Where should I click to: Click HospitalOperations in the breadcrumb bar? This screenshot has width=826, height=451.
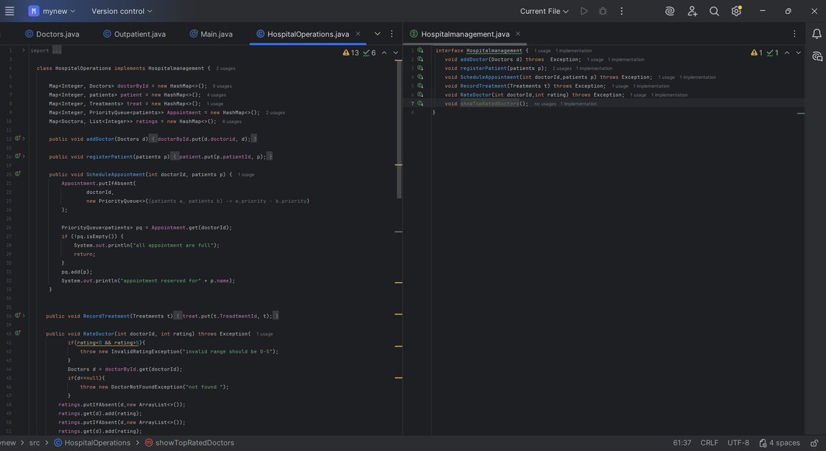pyautogui.click(x=92, y=443)
